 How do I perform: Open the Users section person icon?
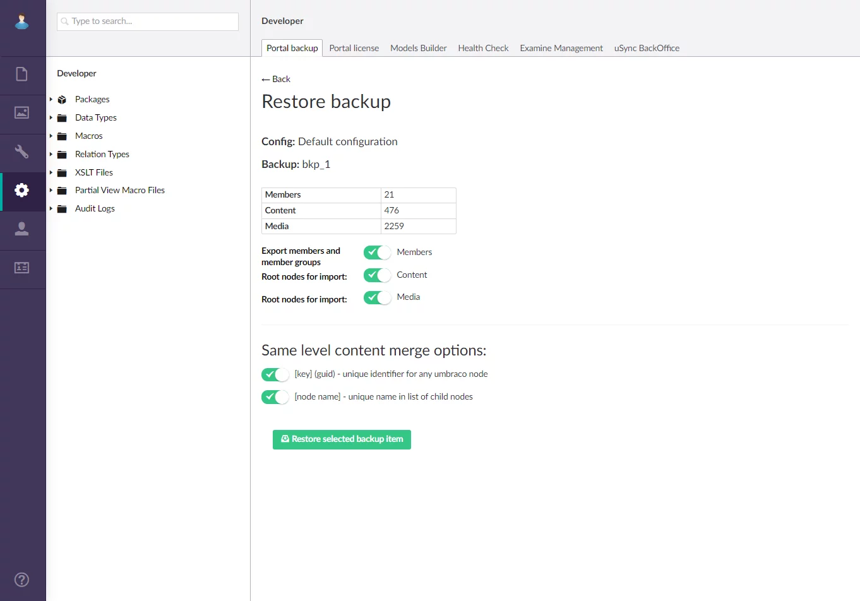point(22,229)
